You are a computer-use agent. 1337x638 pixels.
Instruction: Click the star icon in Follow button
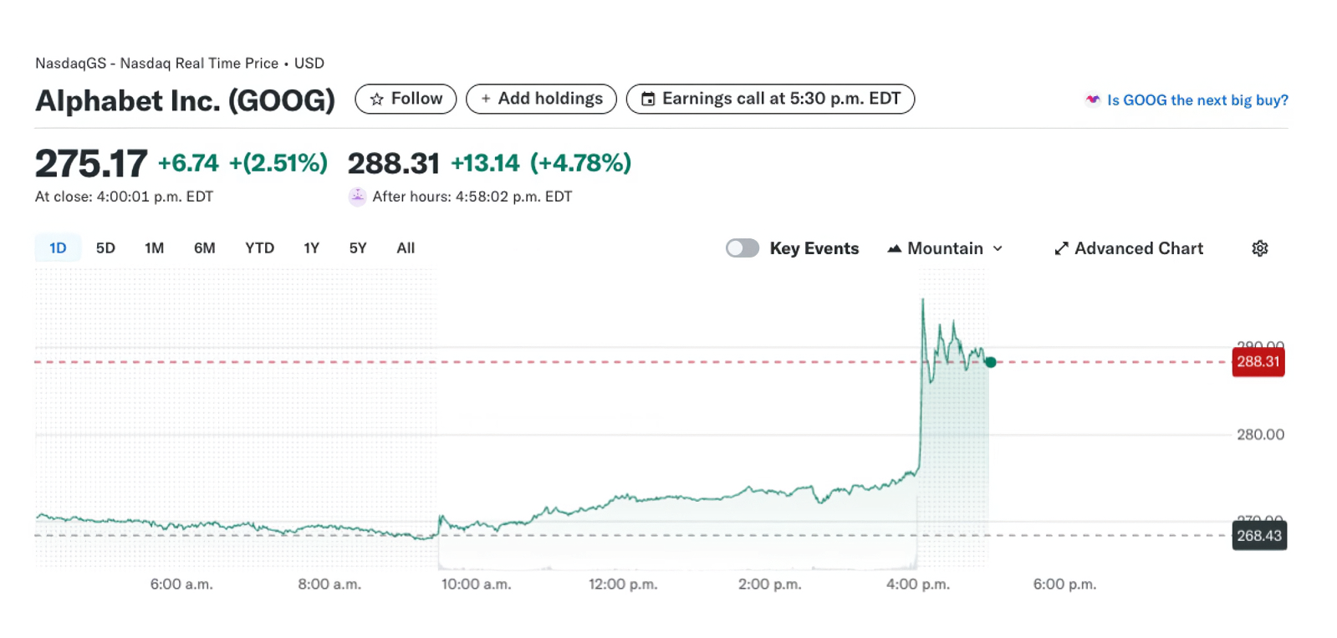(x=377, y=100)
